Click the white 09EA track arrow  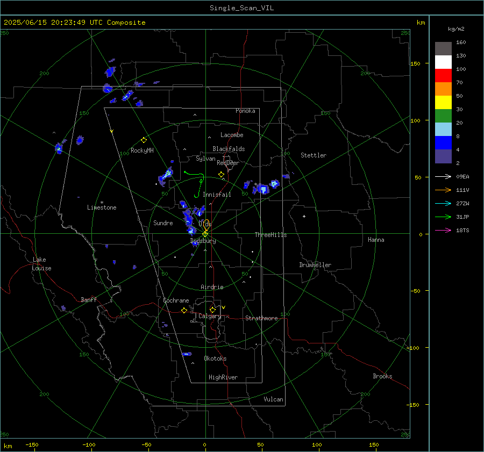443,176
